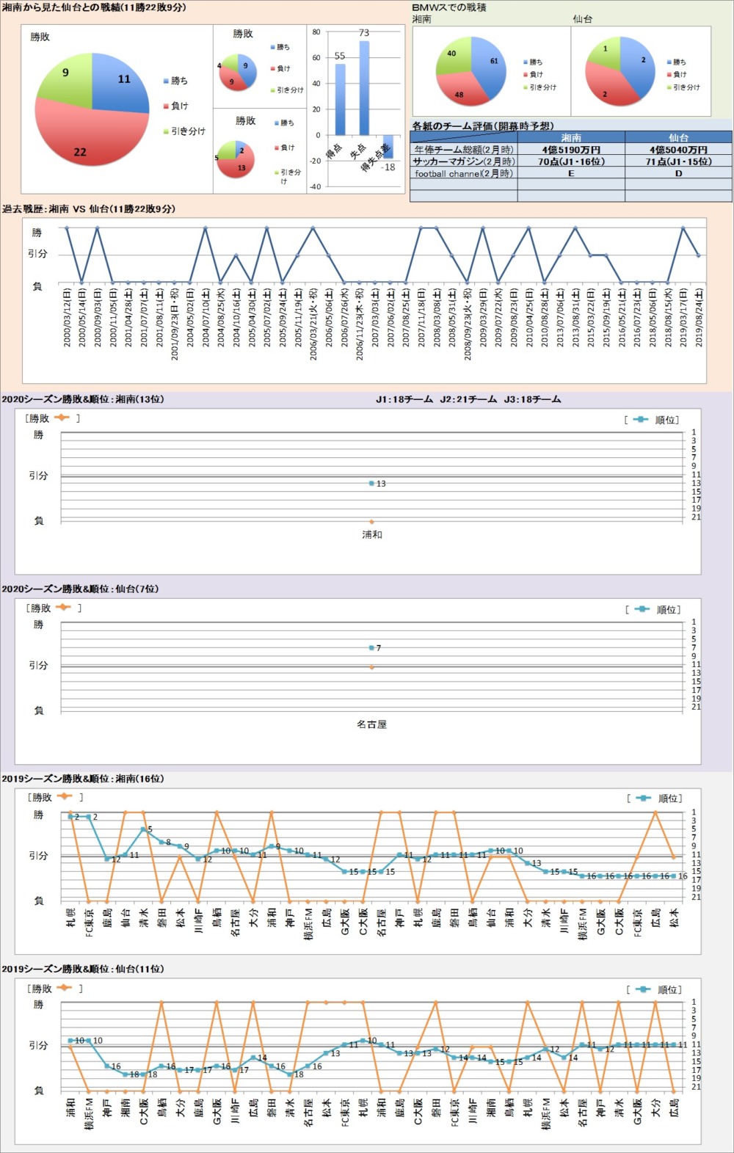
Task: Click the blue 勝ち marker in large pie legend
Action: pos(166,81)
